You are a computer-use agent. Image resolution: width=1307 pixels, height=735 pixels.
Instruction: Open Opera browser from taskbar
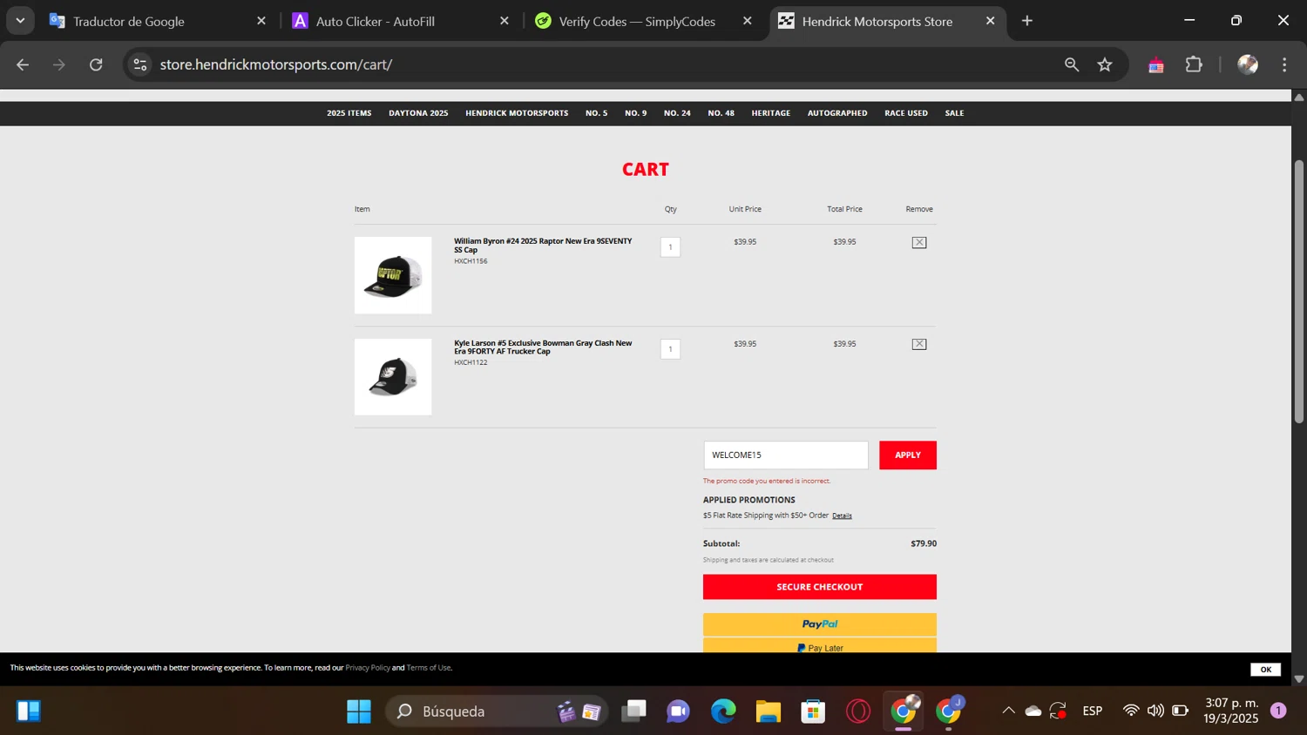tap(858, 711)
